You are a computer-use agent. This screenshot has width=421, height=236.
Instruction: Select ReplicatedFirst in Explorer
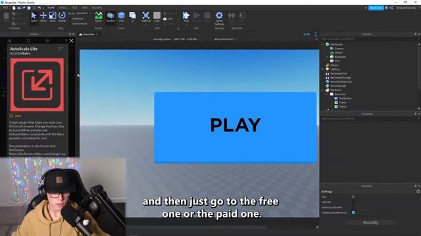pos(339,73)
